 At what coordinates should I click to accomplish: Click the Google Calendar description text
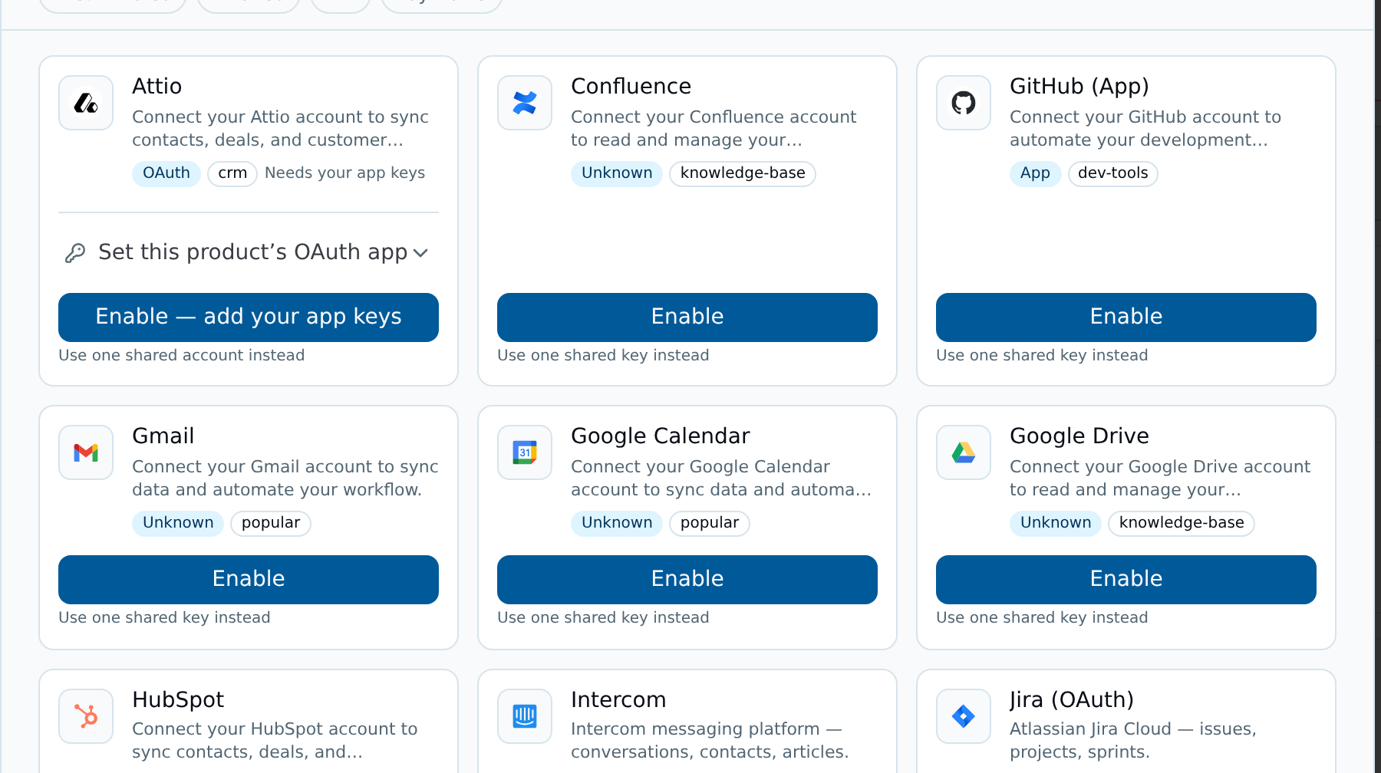pyautogui.click(x=721, y=478)
